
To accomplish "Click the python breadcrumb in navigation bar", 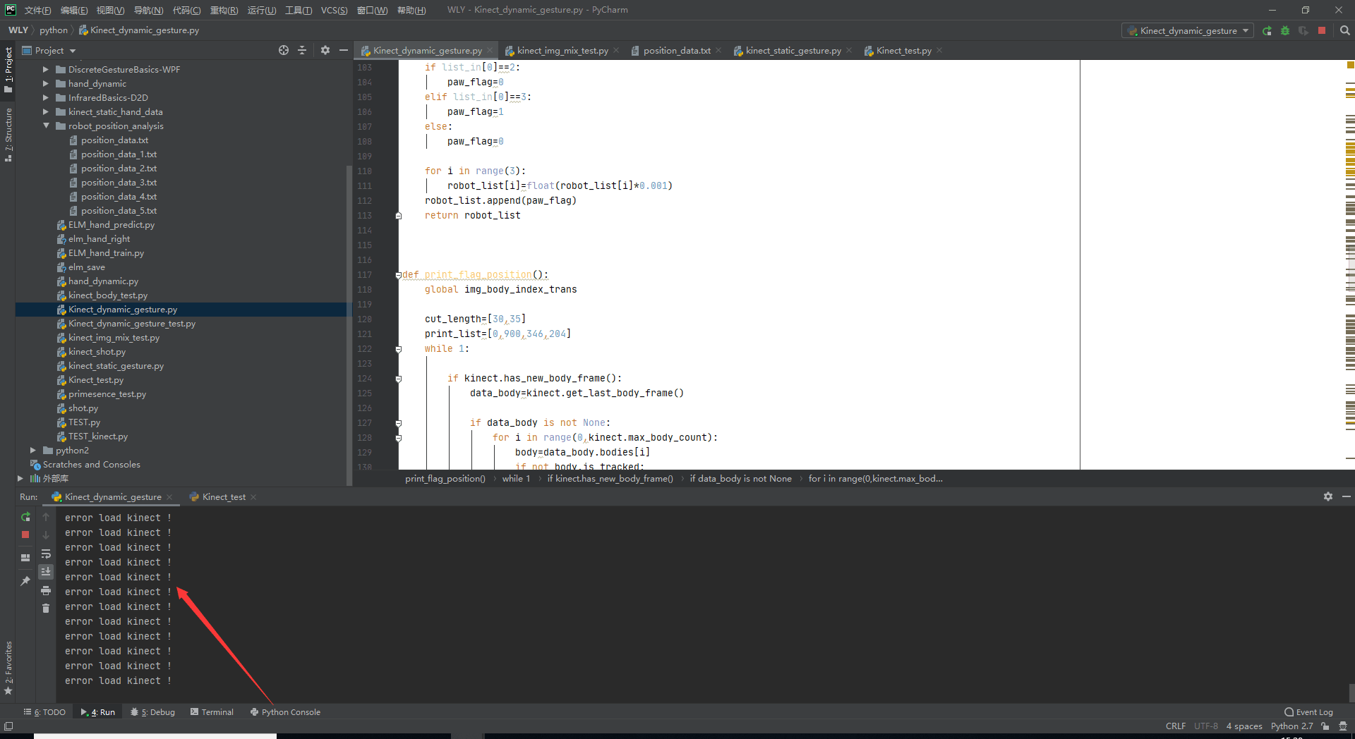I will click(x=54, y=30).
